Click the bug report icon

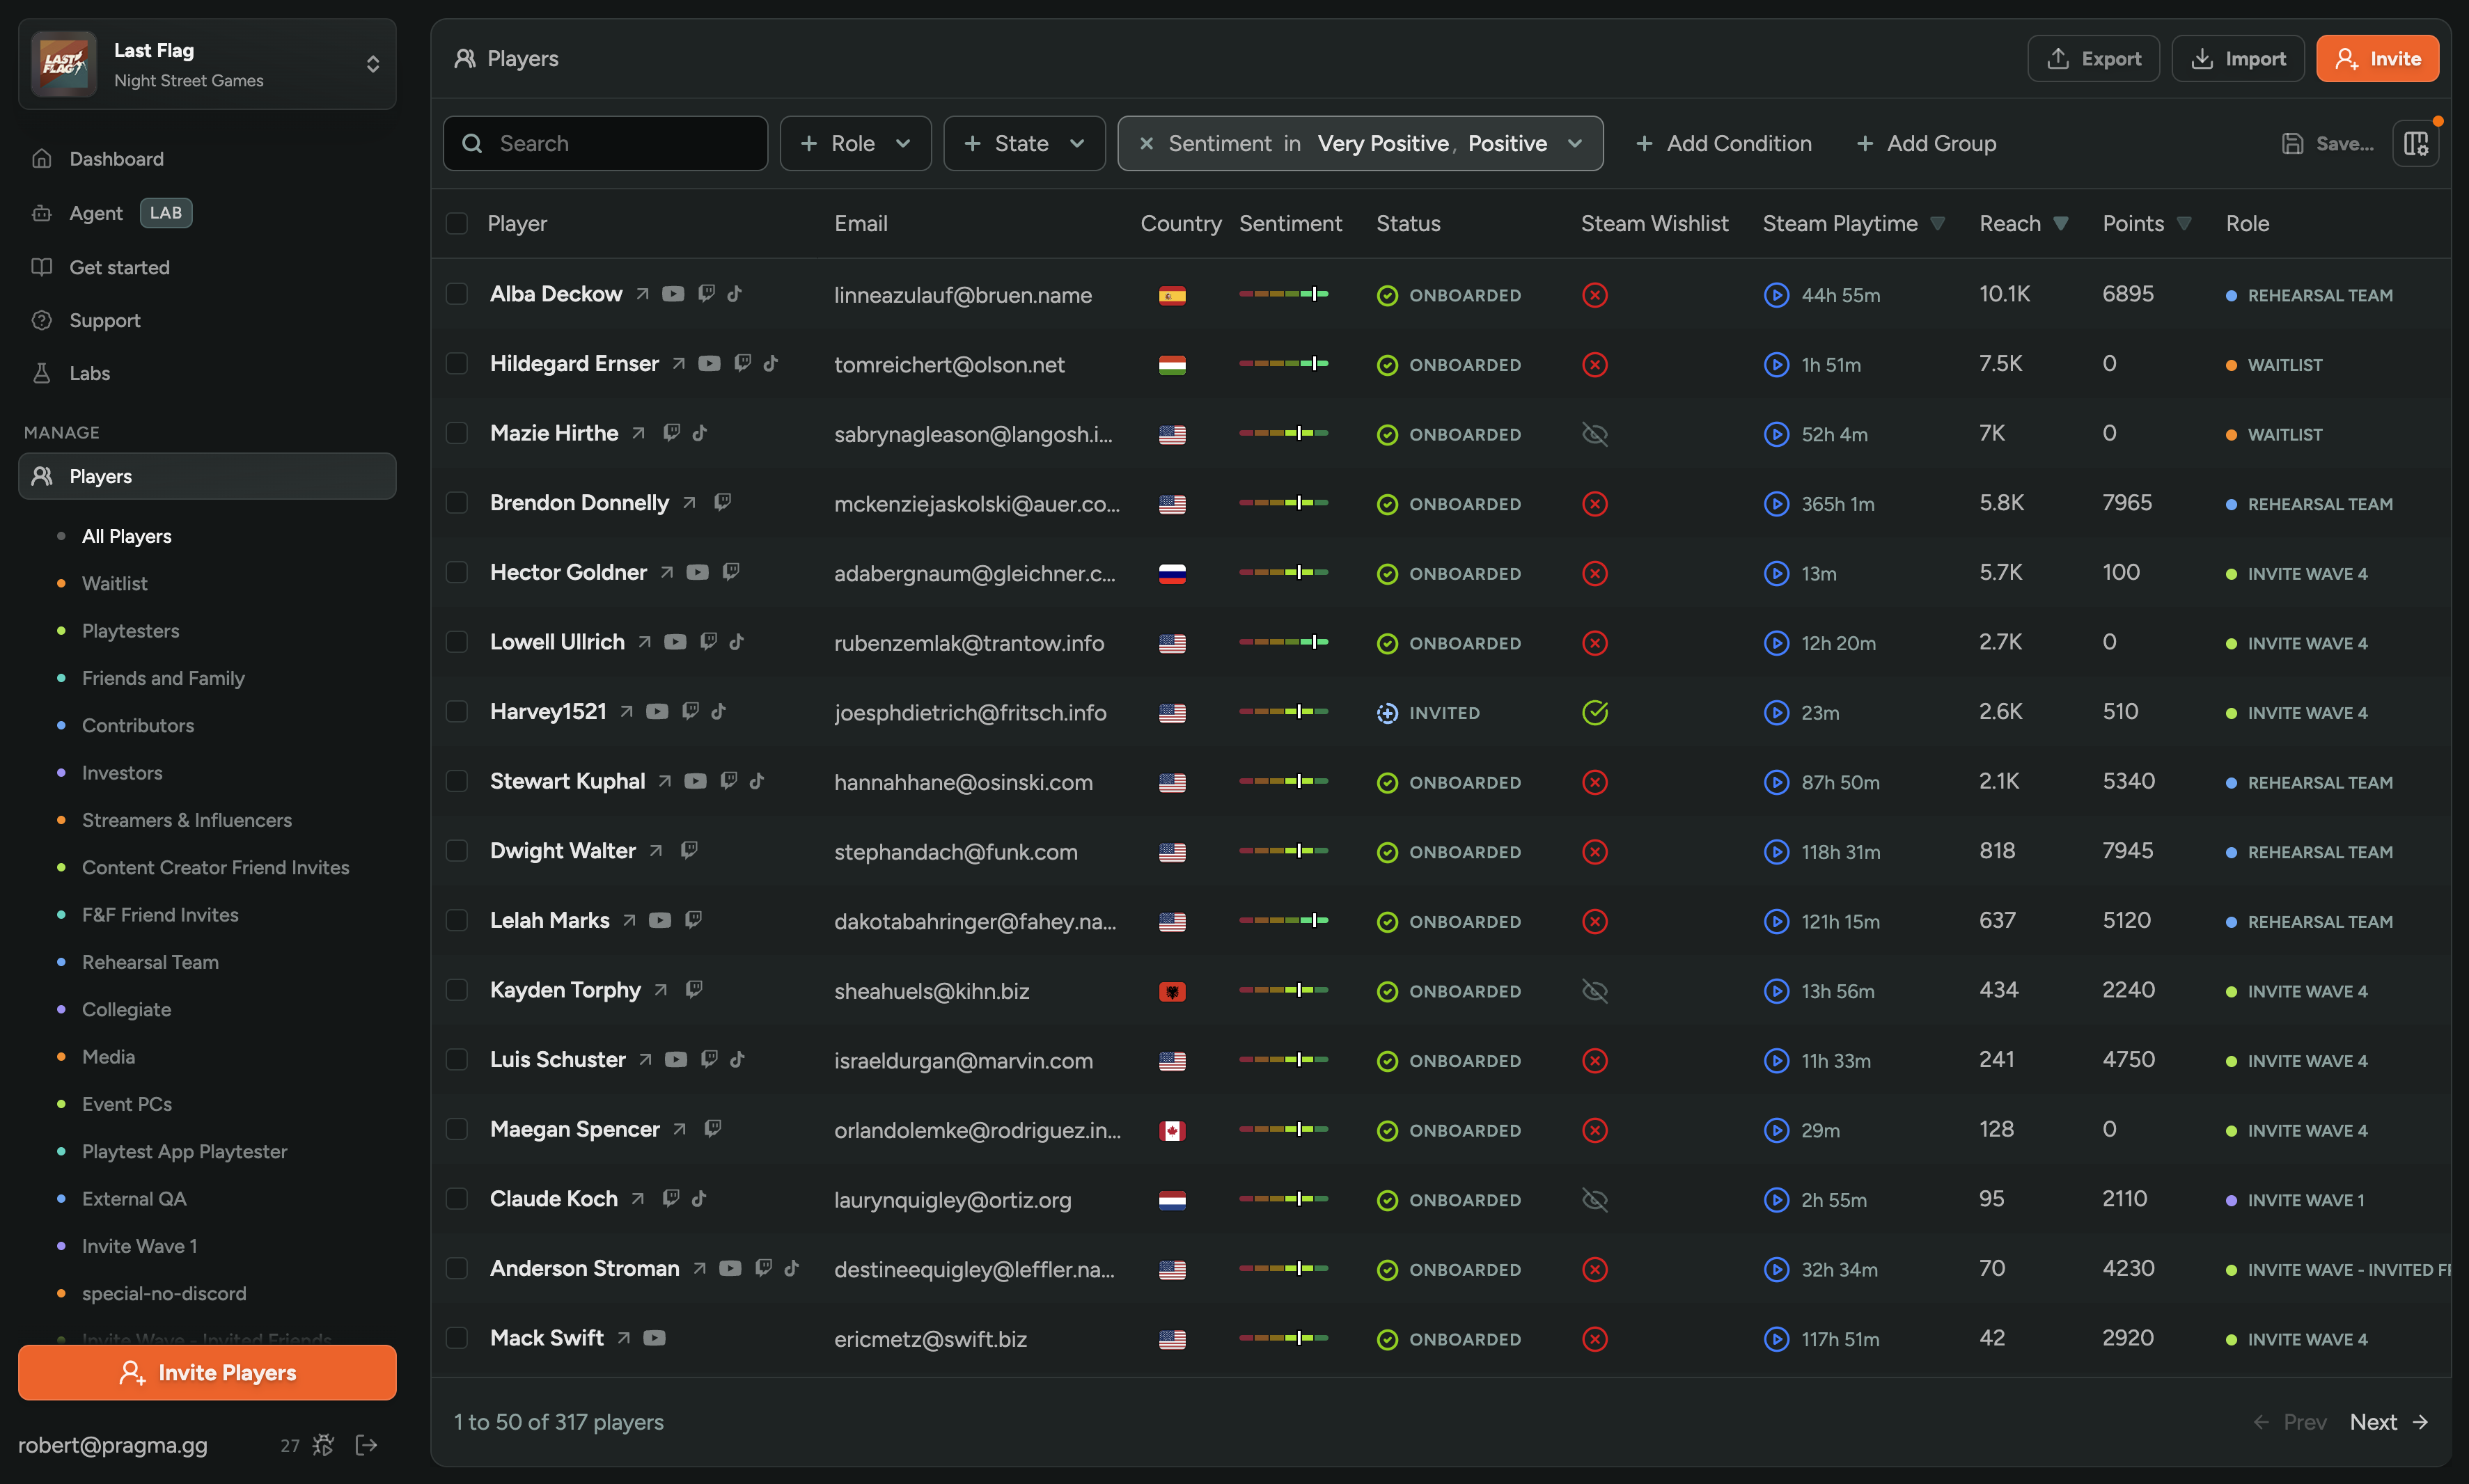point(323,1445)
